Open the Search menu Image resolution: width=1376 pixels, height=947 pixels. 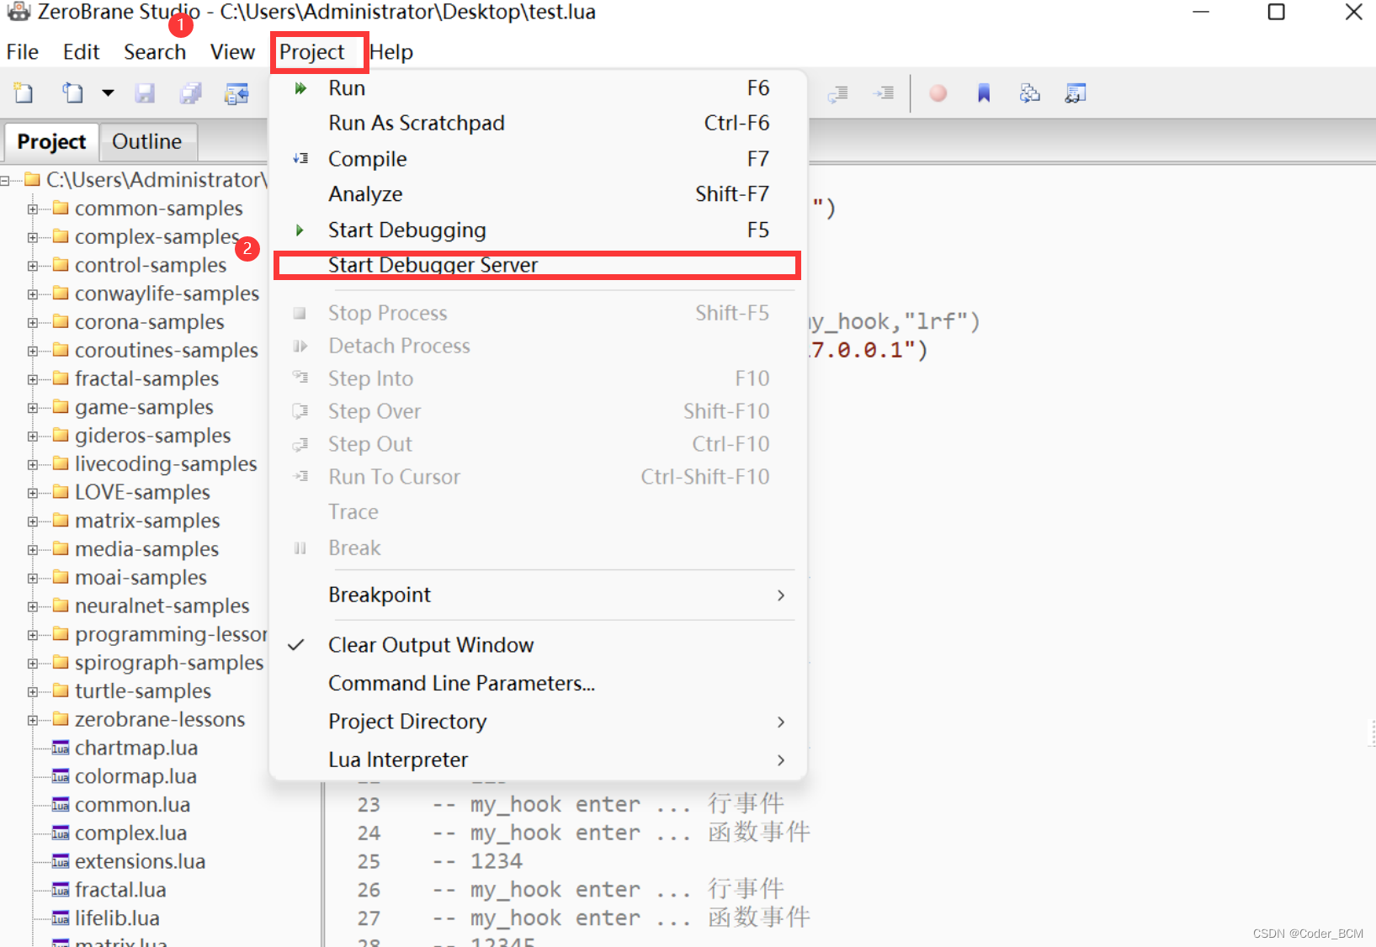155,52
